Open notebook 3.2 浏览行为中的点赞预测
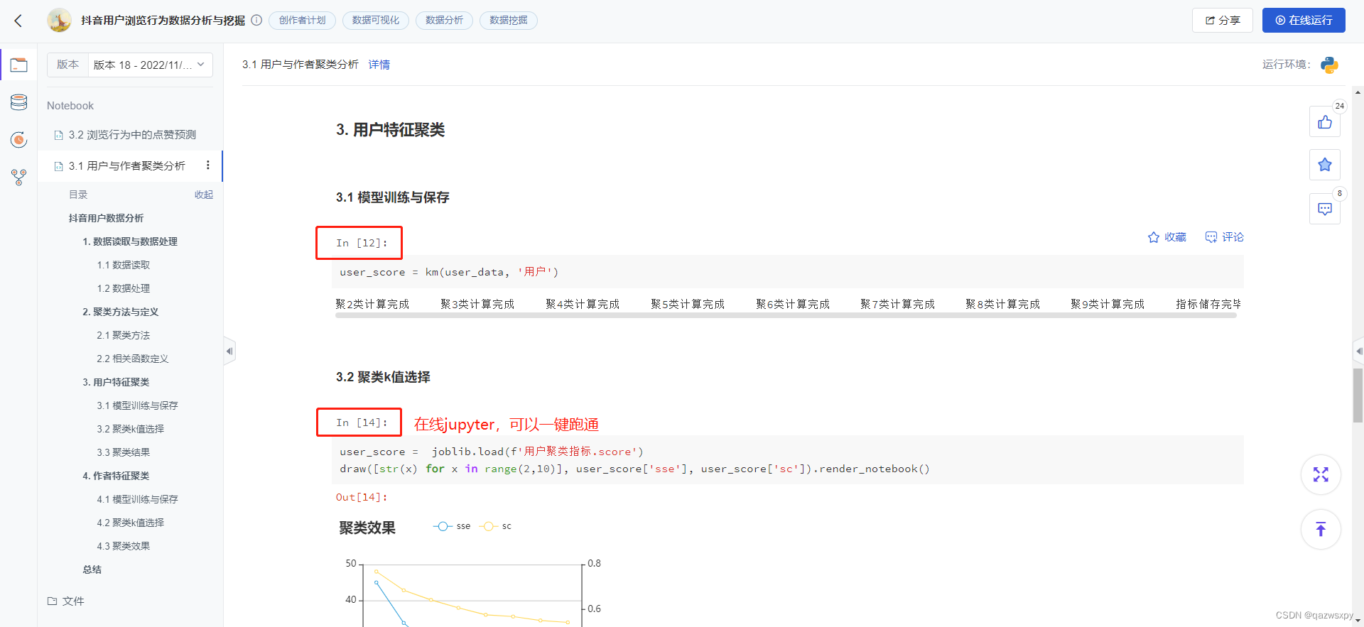 coord(132,135)
